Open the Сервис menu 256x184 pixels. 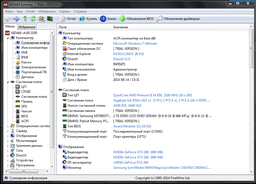(65, 11)
